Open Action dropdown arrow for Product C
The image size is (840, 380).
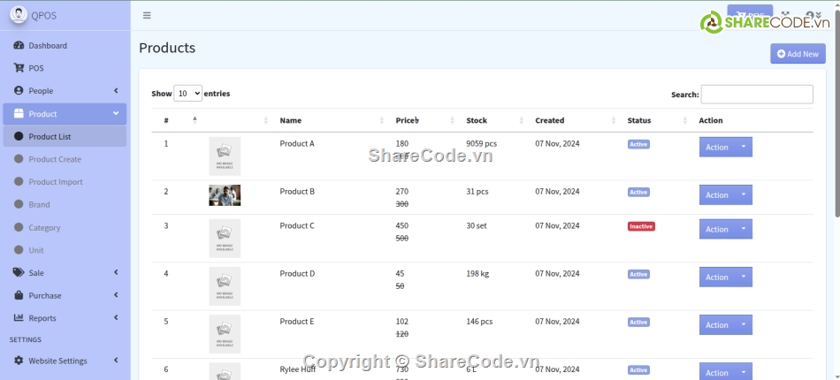coord(744,229)
